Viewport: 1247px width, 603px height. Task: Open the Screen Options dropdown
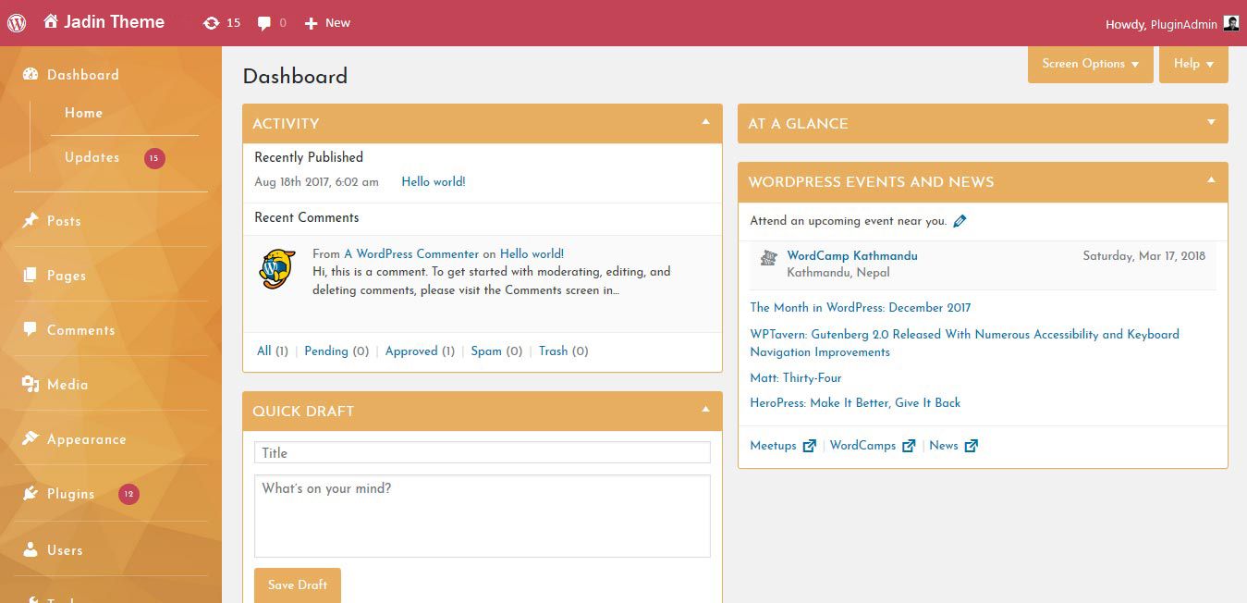(x=1090, y=64)
